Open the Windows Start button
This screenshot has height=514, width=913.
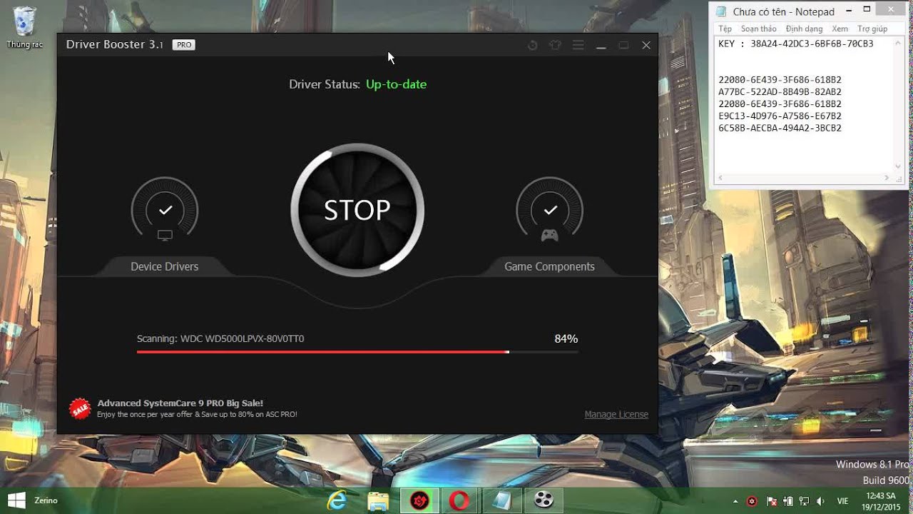point(16,500)
